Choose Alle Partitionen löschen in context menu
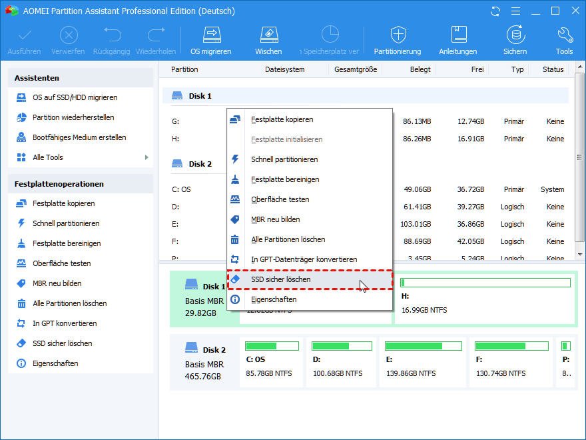The image size is (586, 440). [x=310, y=239]
